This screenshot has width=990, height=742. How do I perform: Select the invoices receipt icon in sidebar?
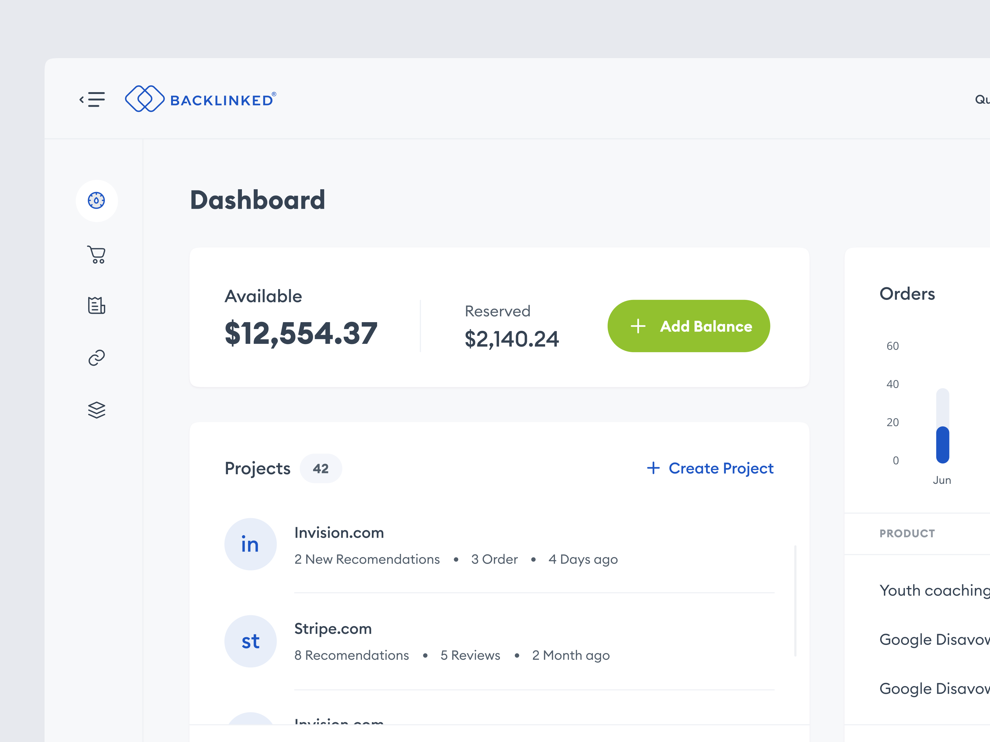[x=97, y=305]
